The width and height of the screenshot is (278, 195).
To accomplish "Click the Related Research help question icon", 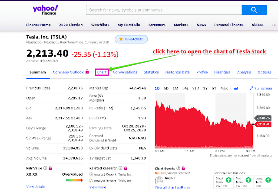I will click(x=121, y=168).
